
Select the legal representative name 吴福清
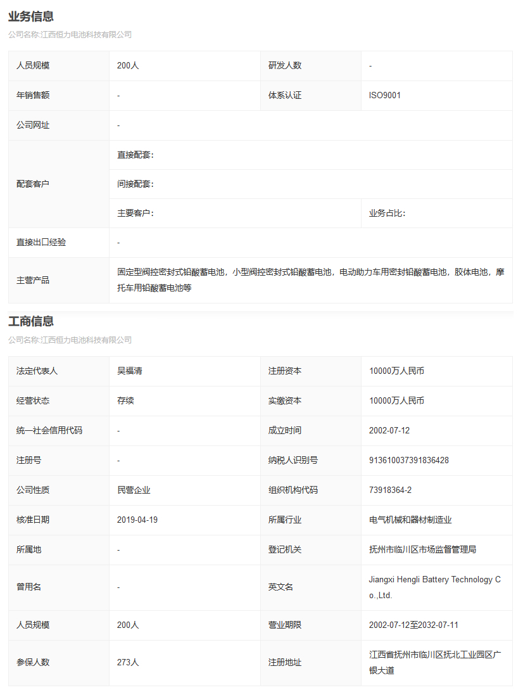130,371
